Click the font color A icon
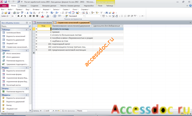The image size is (192, 116). [x=42, y=16]
